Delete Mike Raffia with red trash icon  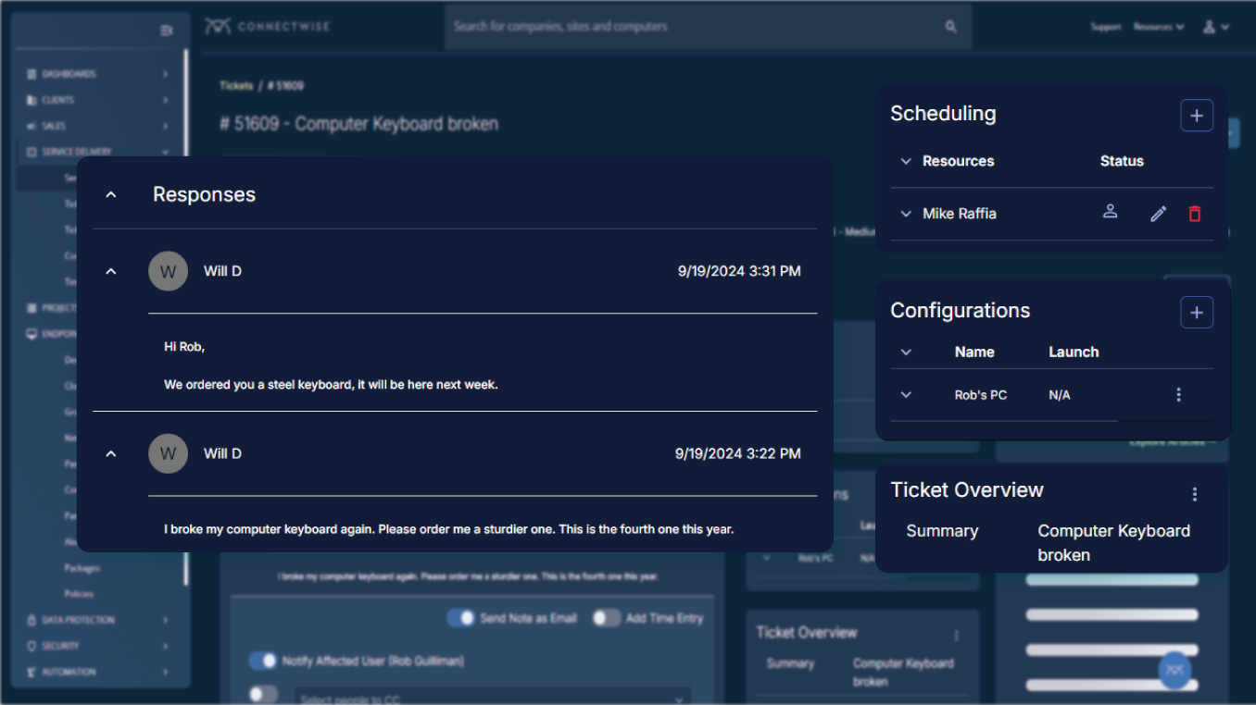[x=1195, y=214]
